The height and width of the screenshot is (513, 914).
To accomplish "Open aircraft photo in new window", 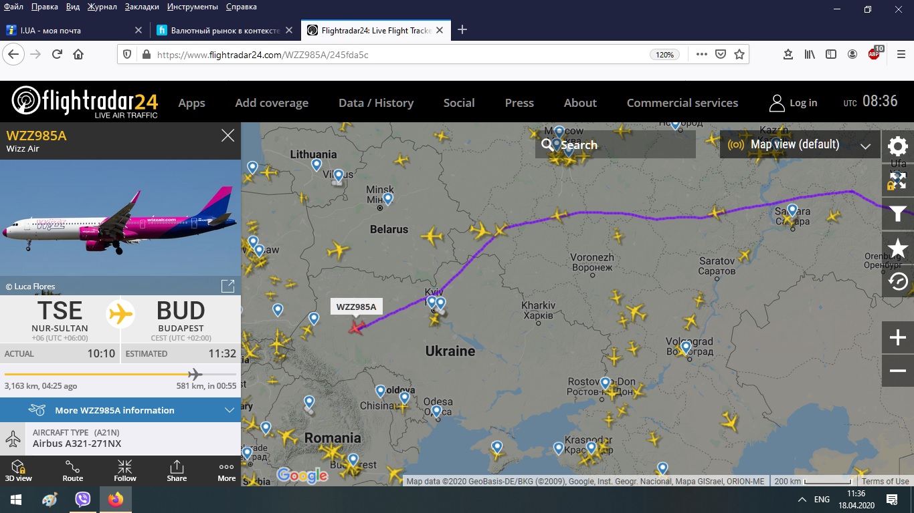I will tap(227, 286).
